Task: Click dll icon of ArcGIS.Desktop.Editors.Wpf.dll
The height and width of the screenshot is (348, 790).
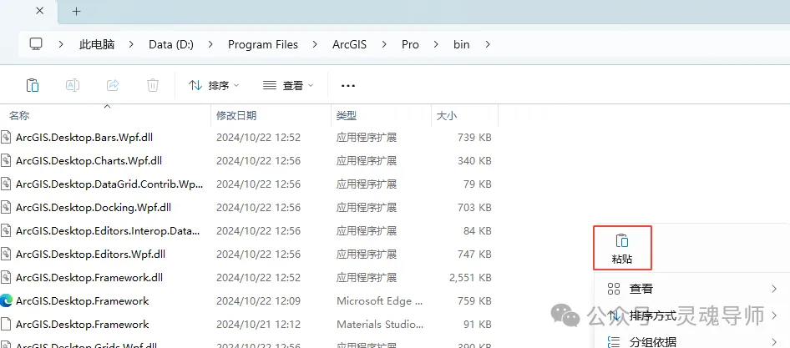Action: pyautogui.click(x=6, y=255)
